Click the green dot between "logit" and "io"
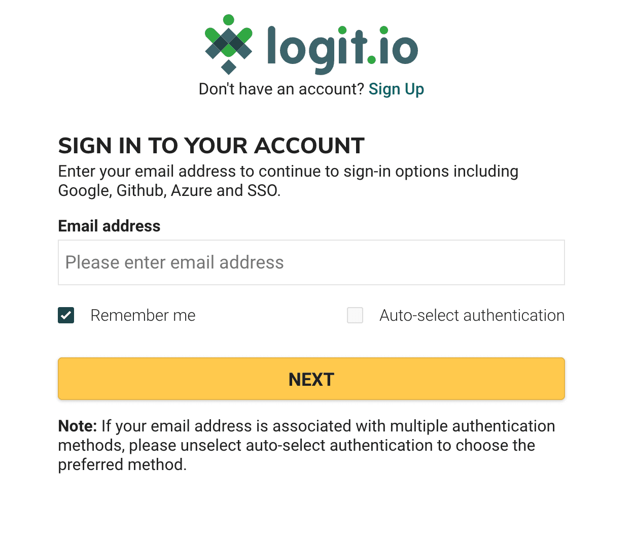 [x=372, y=60]
